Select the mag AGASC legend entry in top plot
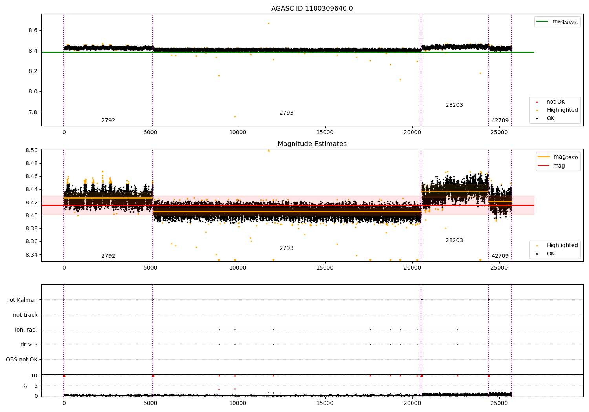The height and width of the screenshot is (412, 589). tap(557, 22)
